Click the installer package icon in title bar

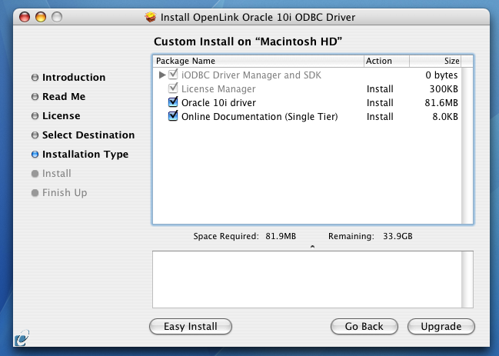tap(151, 17)
